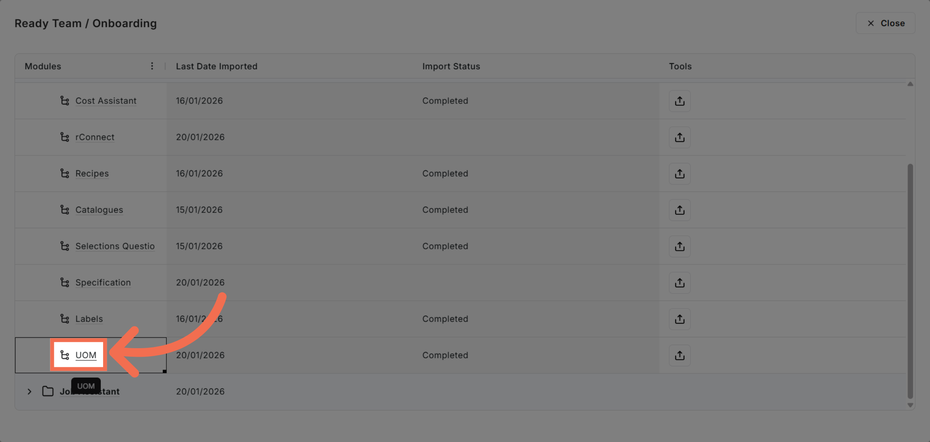Open the UOM module link
This screenshot has height=442, width=930.
click(x=86, y=355)
